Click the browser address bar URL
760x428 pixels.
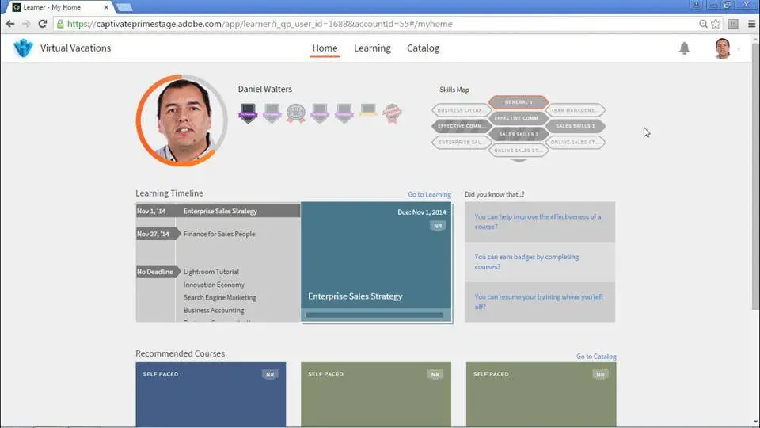tap(260, 24)
